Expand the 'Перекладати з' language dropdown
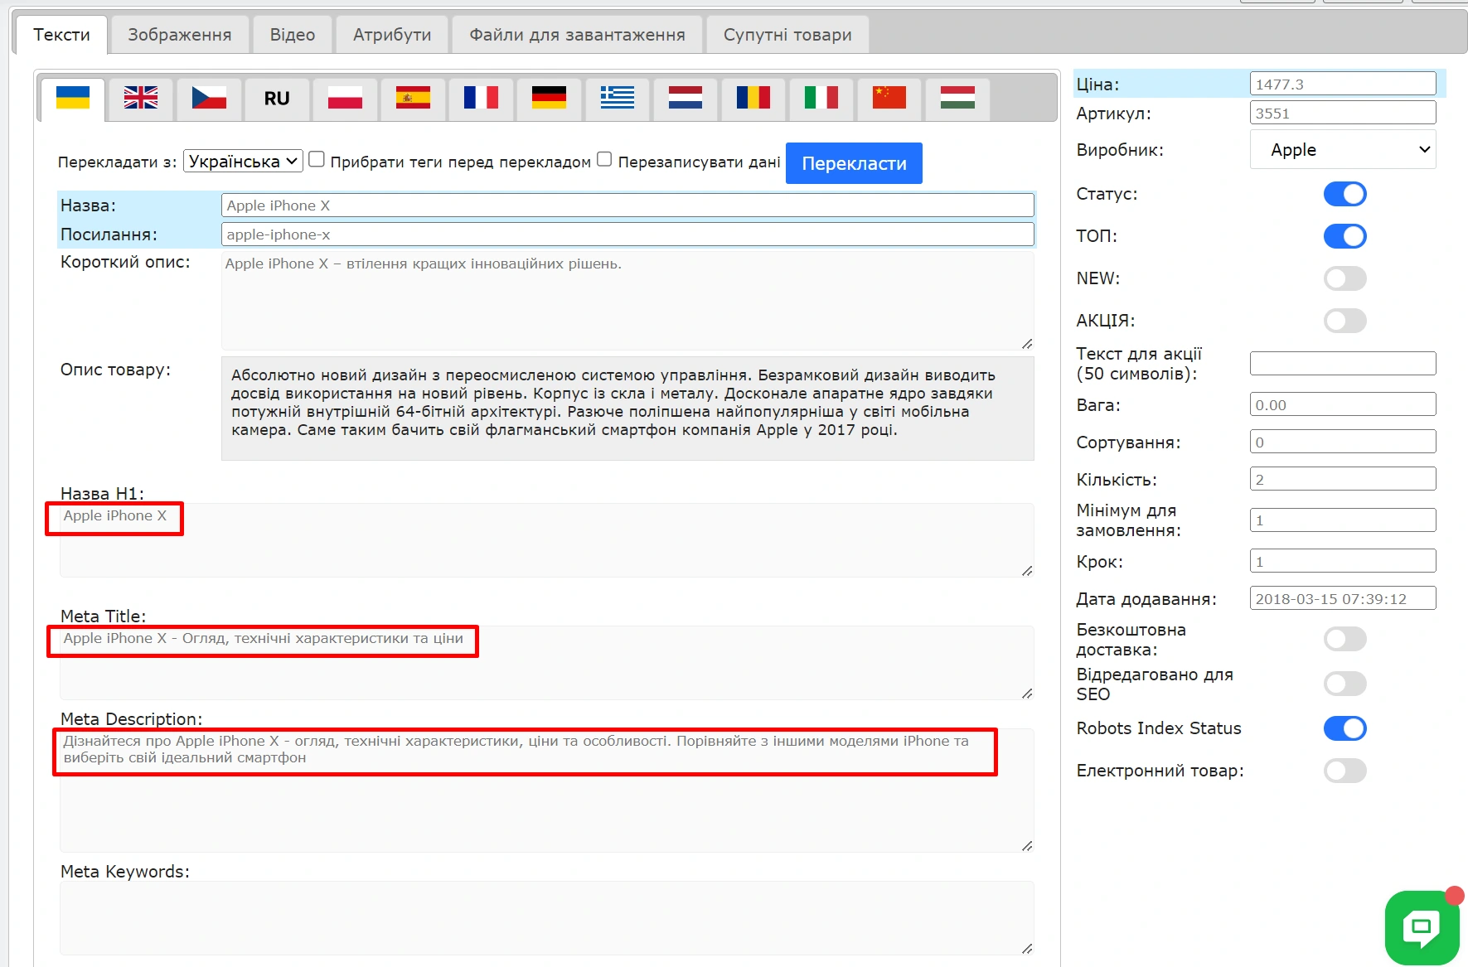The width and height of the screenshot is (1468, 967). coord(243,162)
